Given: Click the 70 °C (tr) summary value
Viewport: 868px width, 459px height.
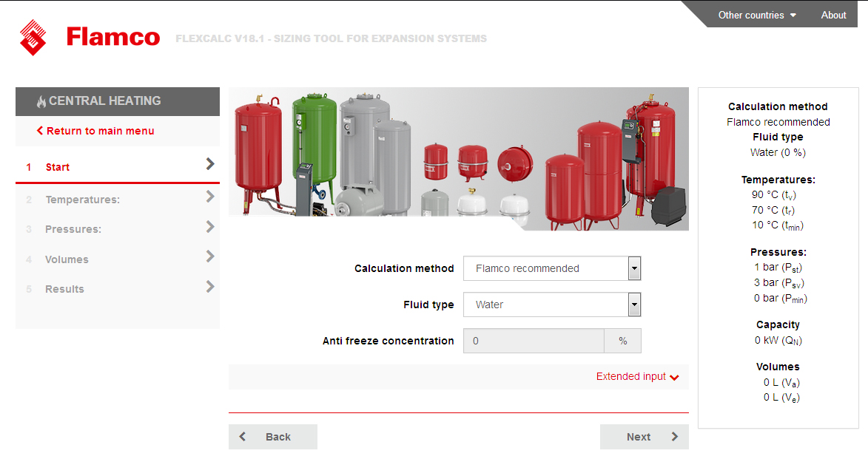Looking at the screenshot, I should (x=773, y=210).
